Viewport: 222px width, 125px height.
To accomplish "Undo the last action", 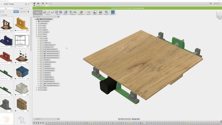I will 47,3.
